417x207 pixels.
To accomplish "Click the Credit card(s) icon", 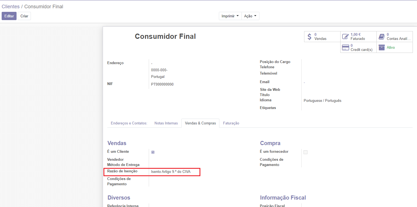I will click(346, 48).
